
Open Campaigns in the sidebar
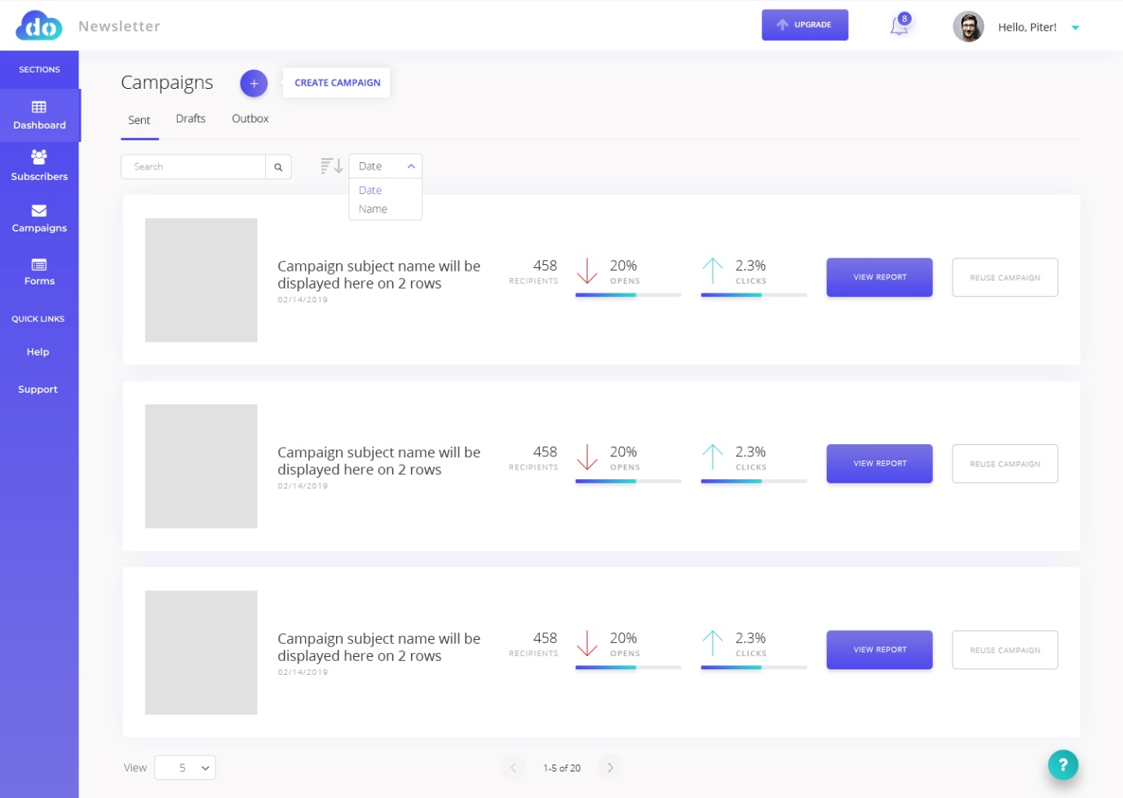(39, 218)
